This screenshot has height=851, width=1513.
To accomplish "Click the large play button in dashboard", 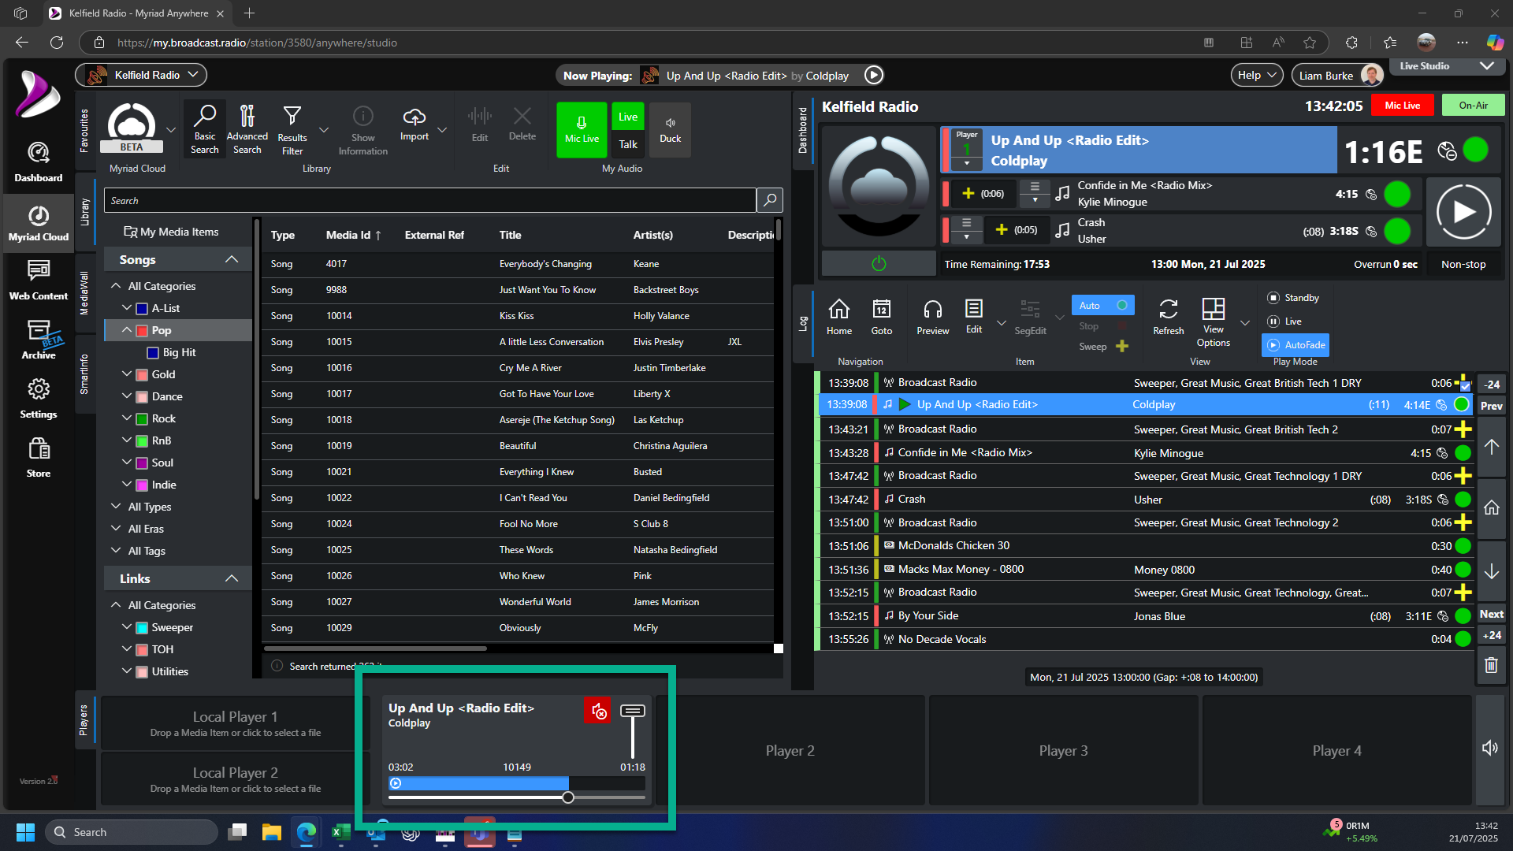I will (1463, 212).
